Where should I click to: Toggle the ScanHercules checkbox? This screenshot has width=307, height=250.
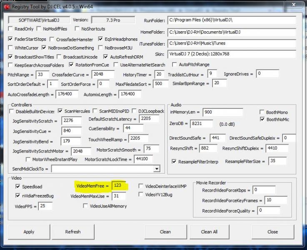(x=60, y=111)
